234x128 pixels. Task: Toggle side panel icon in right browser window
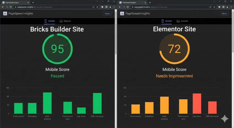click(x=223, y=7)
